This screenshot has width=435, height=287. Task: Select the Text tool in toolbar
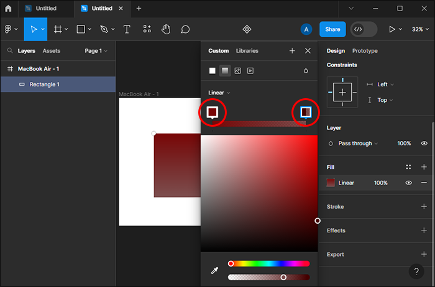click(127, 29)
